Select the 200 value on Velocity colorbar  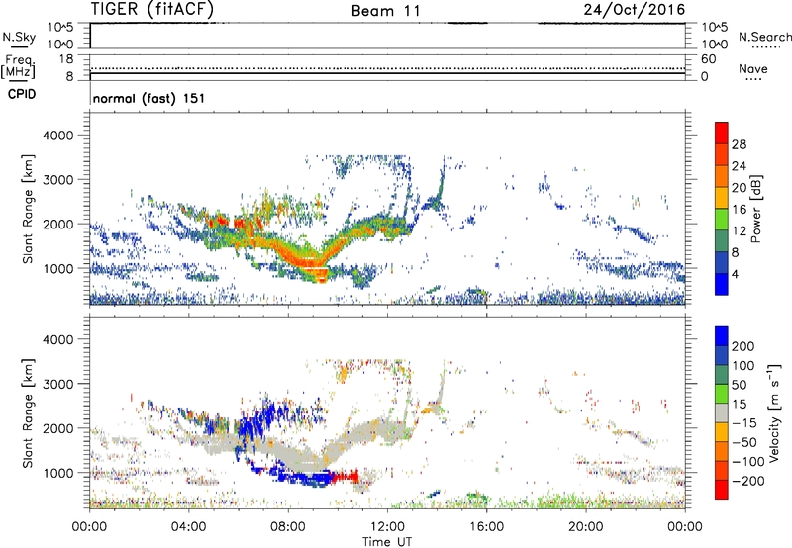pos(743,346)
